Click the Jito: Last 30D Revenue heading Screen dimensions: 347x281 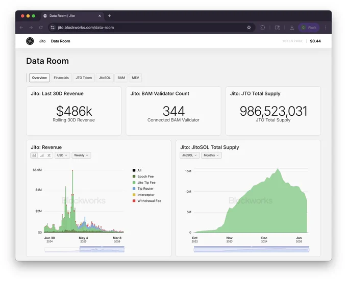pos(57,93)
